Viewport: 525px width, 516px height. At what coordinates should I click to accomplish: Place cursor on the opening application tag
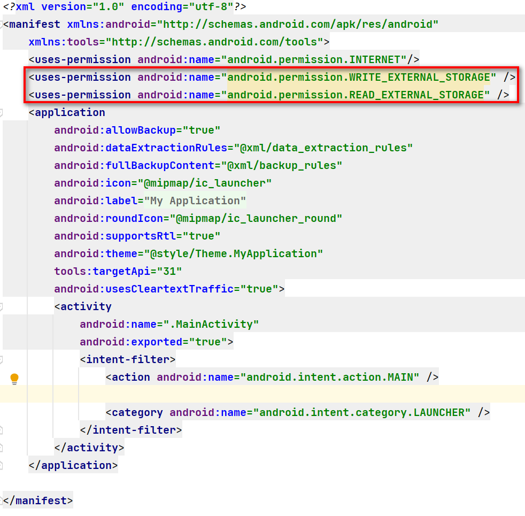point(67,113)
